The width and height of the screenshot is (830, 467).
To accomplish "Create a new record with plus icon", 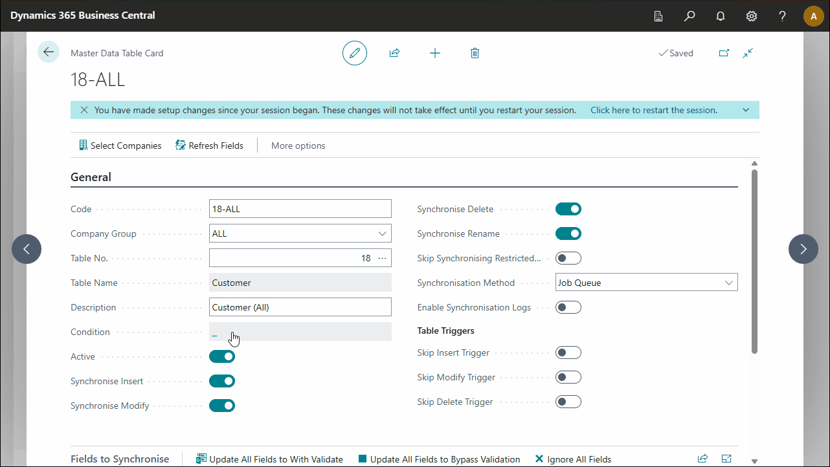I will click(x=435, y=53).
